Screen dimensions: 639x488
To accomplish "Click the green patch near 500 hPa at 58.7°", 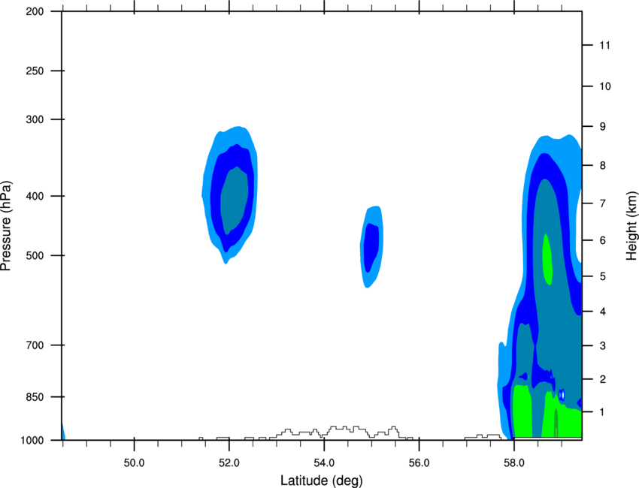I will [547, 259].
